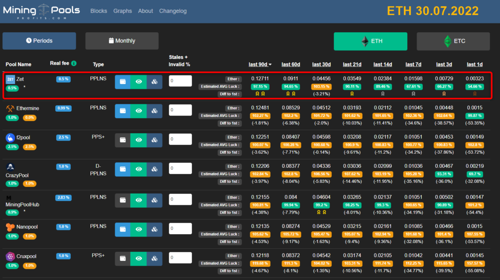
Task: Click the blocks icon in the CrazyPool row
Action: pos(155,169)
